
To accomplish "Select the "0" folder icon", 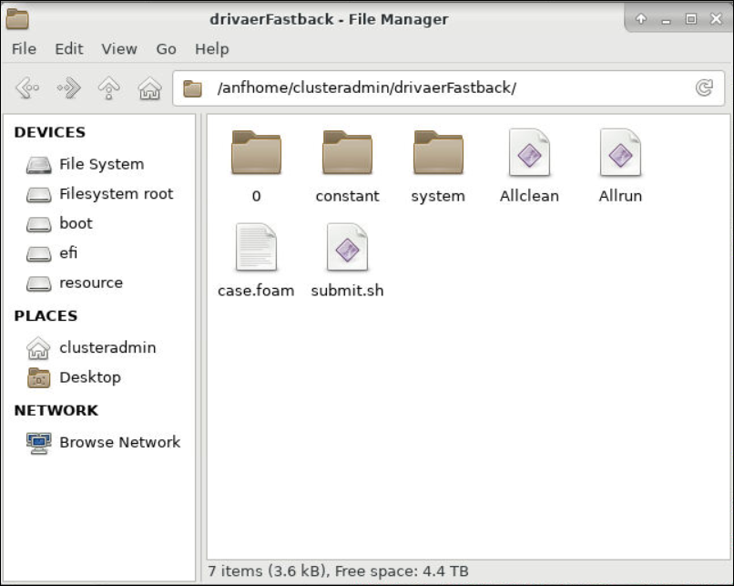I will (256, 152).
